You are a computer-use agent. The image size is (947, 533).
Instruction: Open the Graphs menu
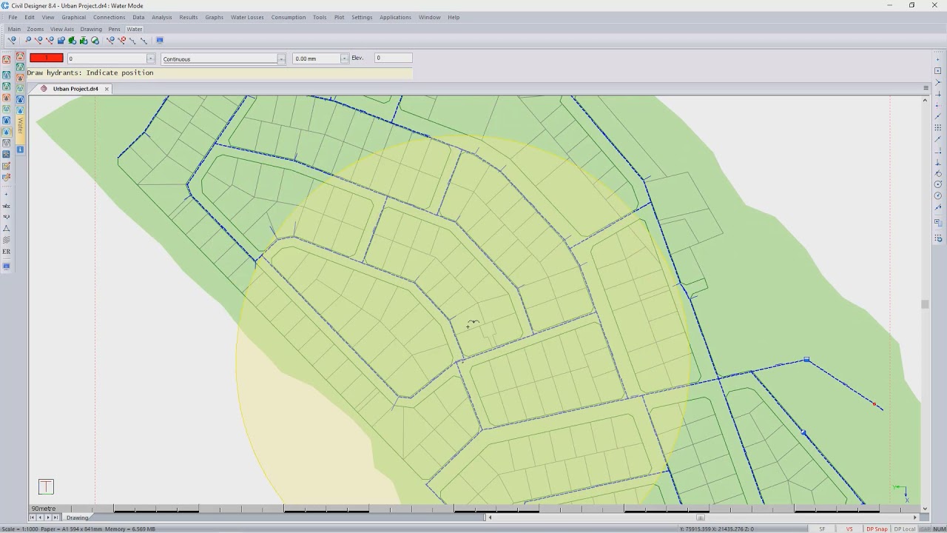tap(214, 17)
